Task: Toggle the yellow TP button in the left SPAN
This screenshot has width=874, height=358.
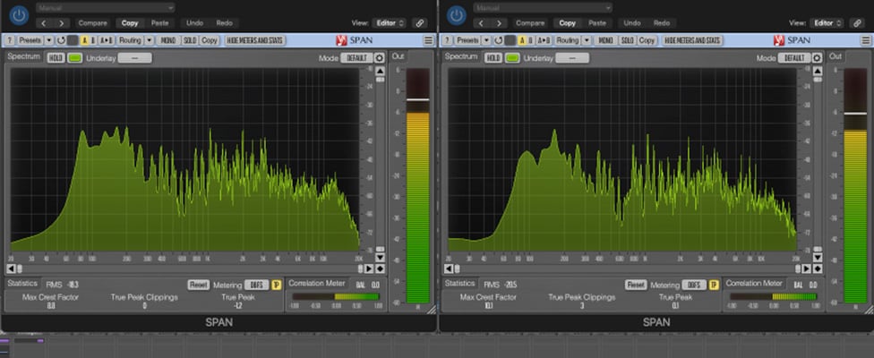Action: [277, 285]
